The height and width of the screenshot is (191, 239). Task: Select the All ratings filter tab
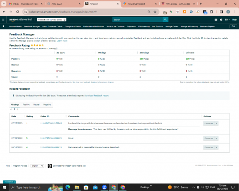[x=15, y=105]
